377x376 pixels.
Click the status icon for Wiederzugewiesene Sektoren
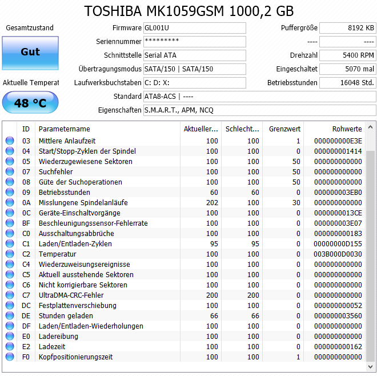pyautogui.click(x=10, y=161)
